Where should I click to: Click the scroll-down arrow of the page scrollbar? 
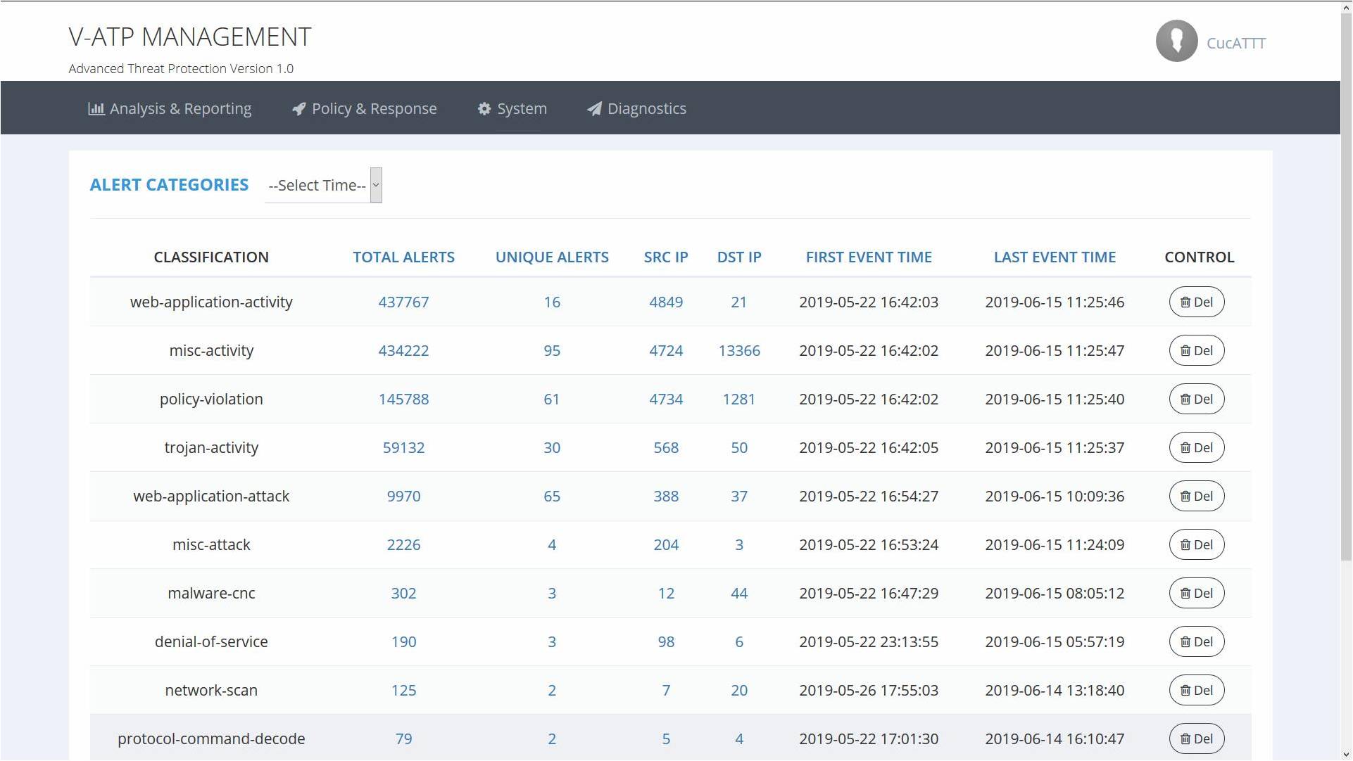[x=1345, y=755]
